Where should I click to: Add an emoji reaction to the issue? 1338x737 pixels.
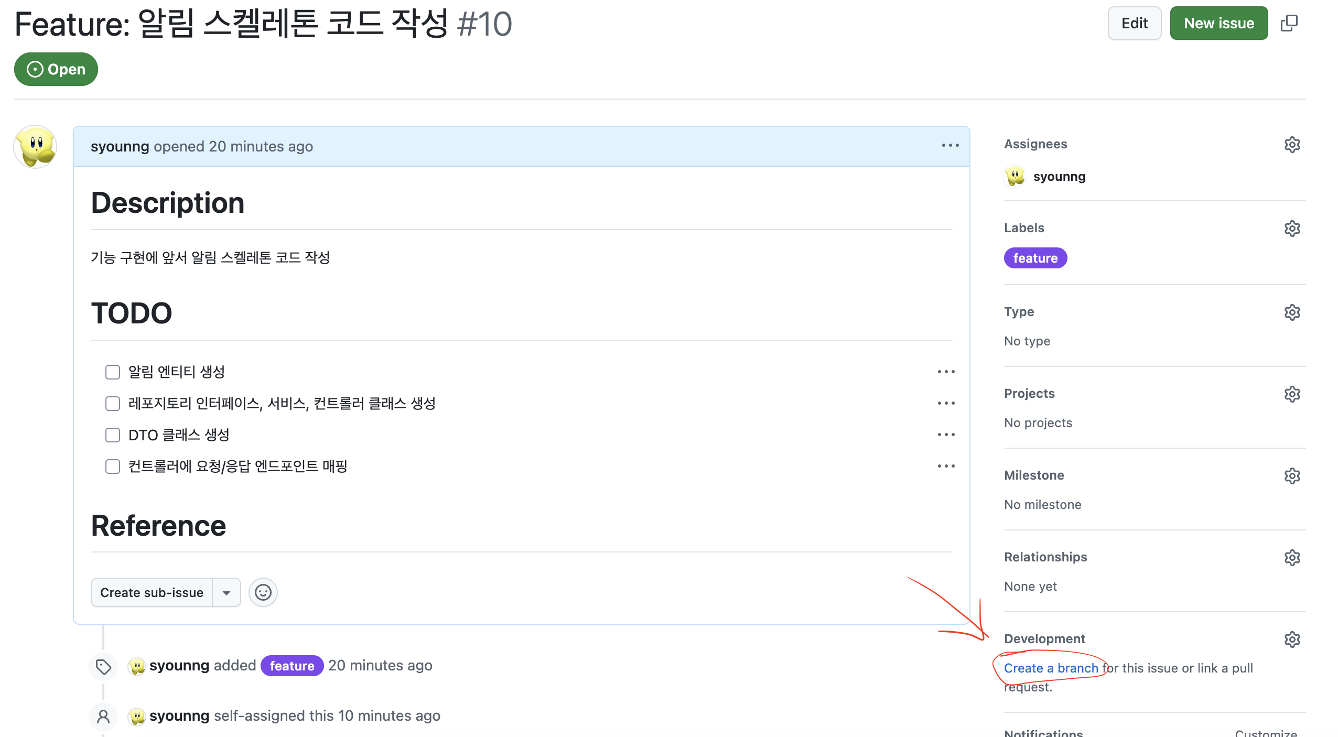[x=263, y=593]
